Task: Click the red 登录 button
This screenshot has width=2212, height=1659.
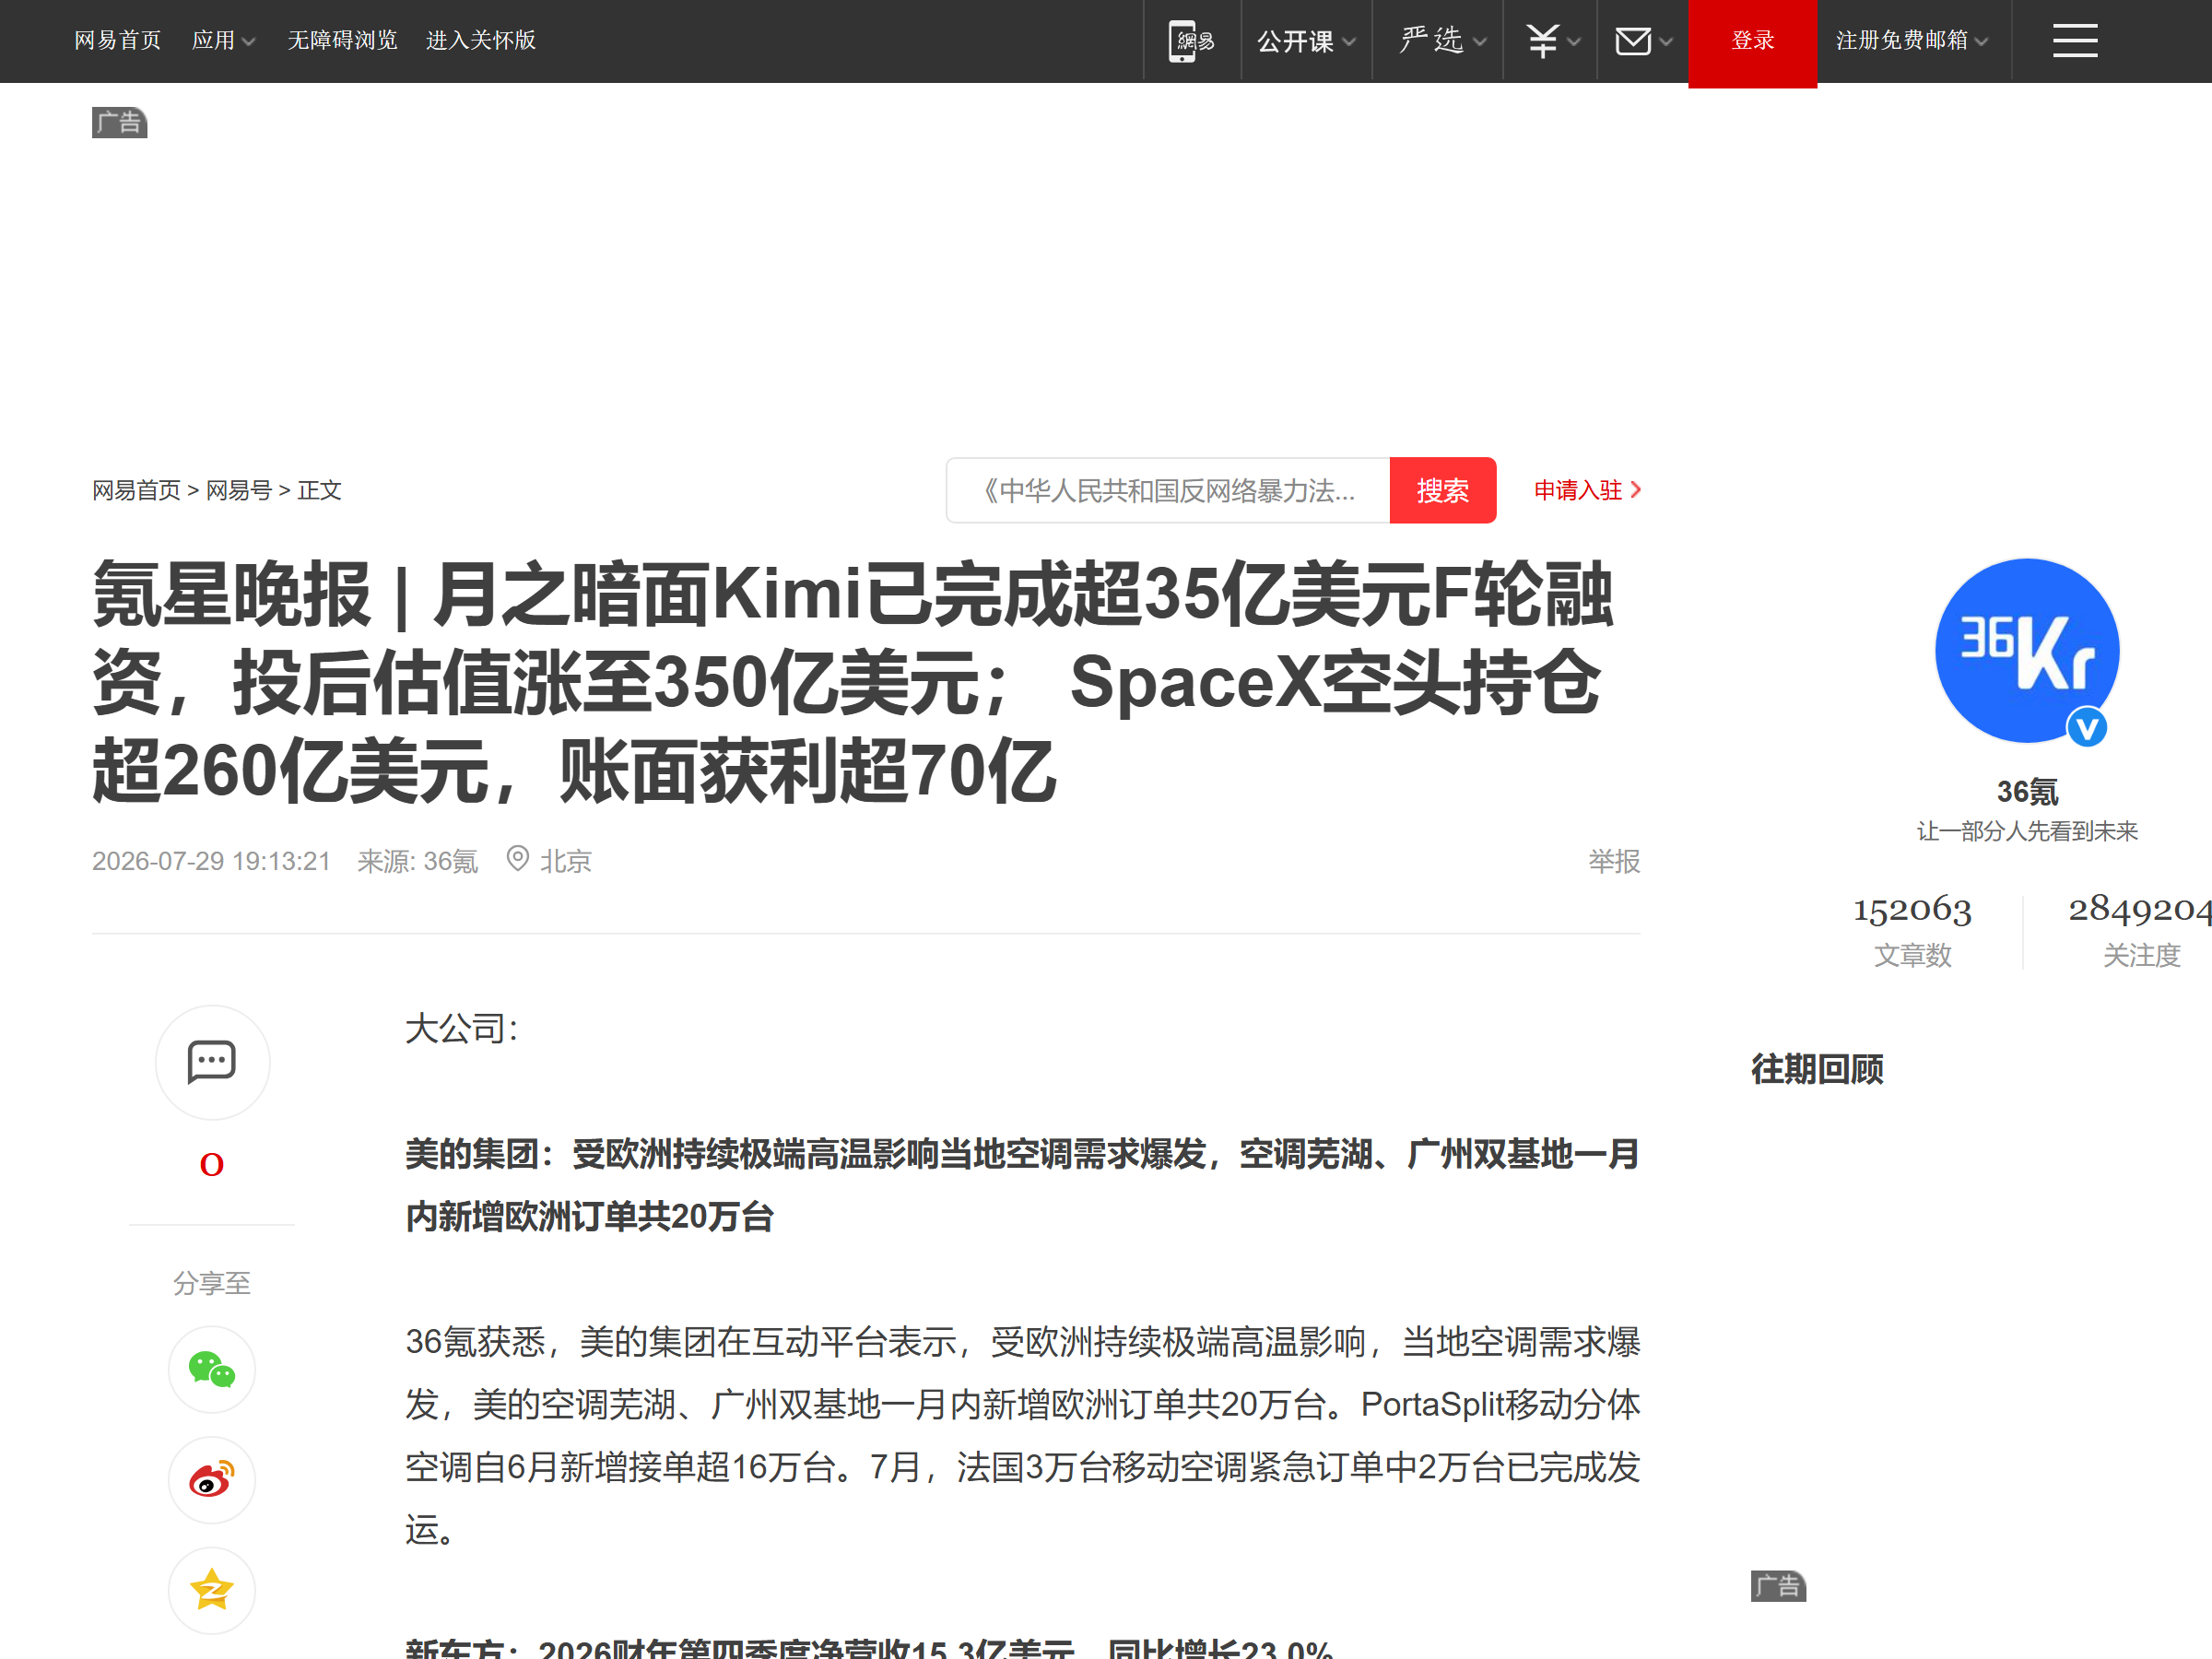Action: coord(1752,43)
